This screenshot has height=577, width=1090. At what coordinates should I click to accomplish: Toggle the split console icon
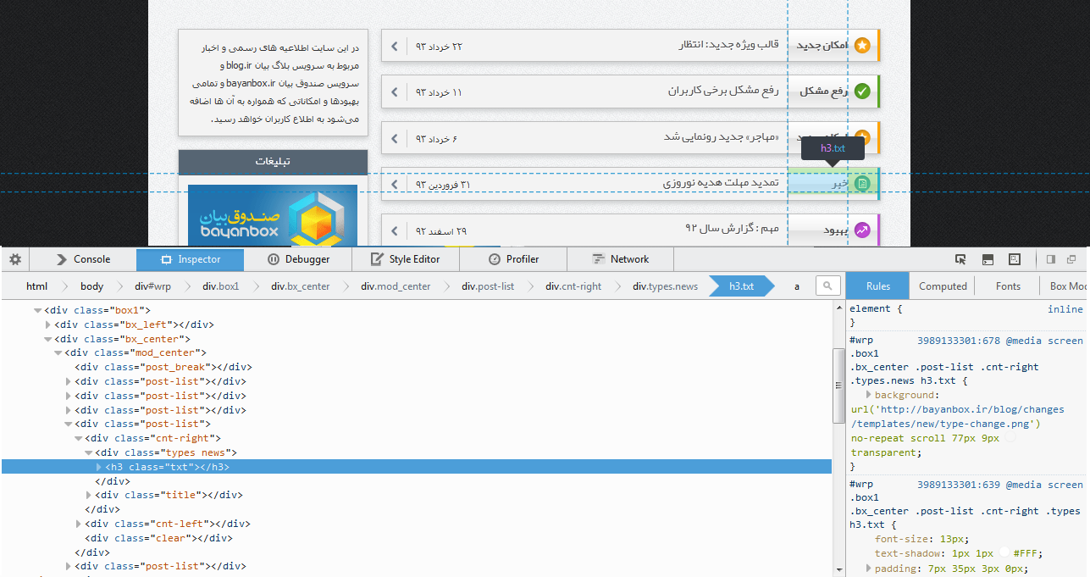pos(988,259)
